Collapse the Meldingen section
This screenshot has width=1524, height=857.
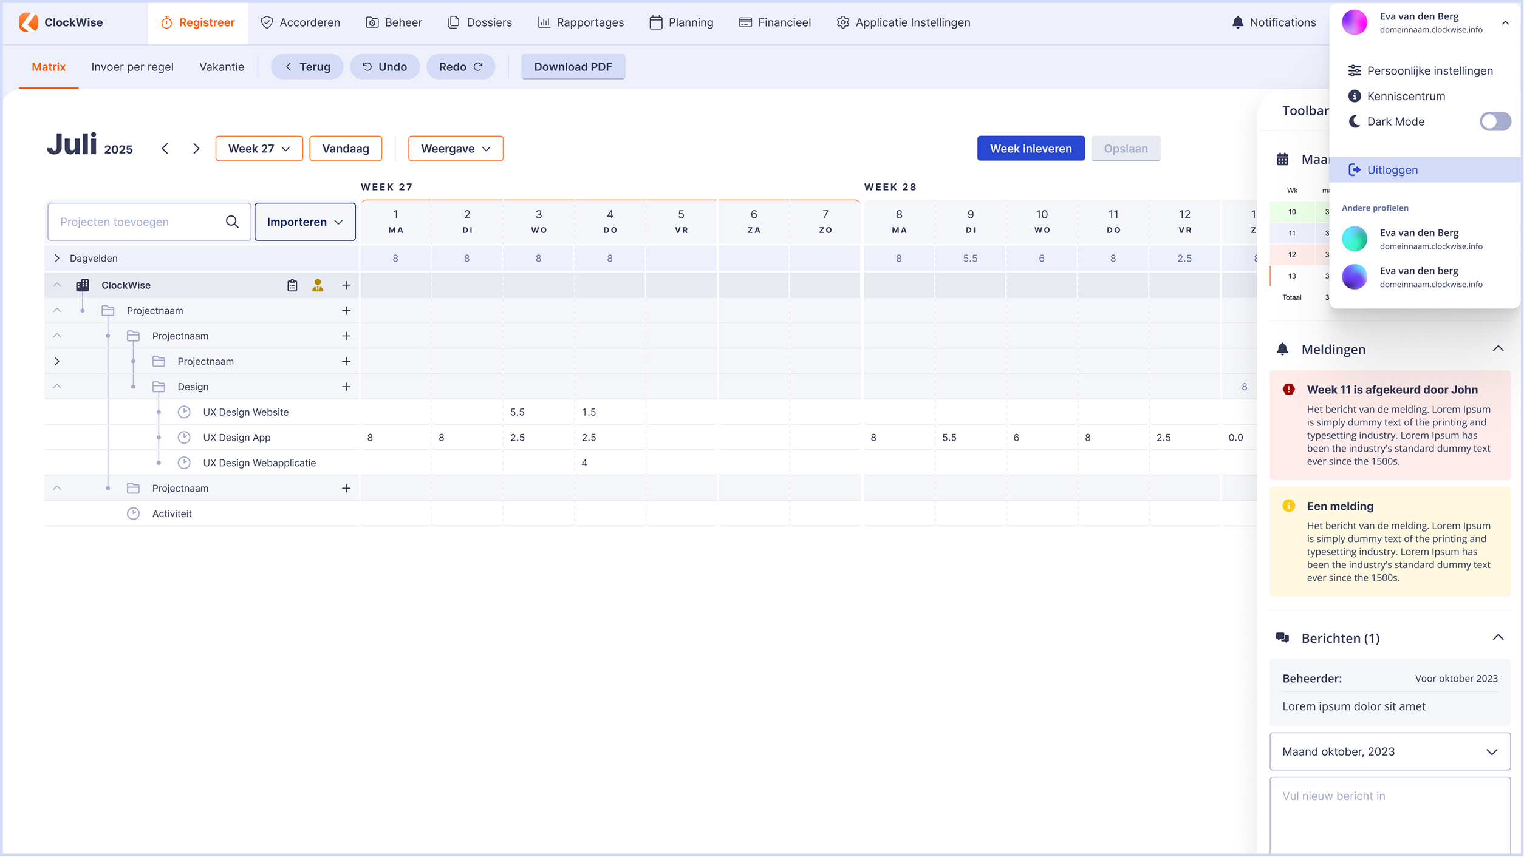pos(1498,349)
